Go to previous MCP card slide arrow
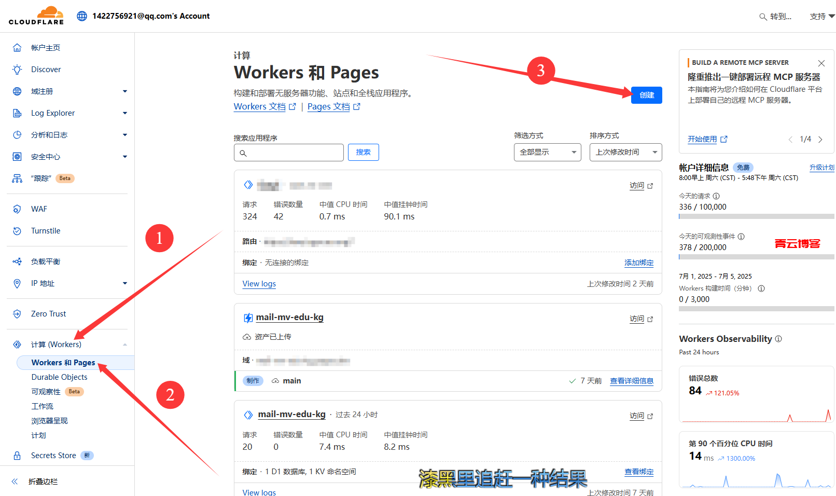The height and width of the screenshot is (496, 836). 790,139
